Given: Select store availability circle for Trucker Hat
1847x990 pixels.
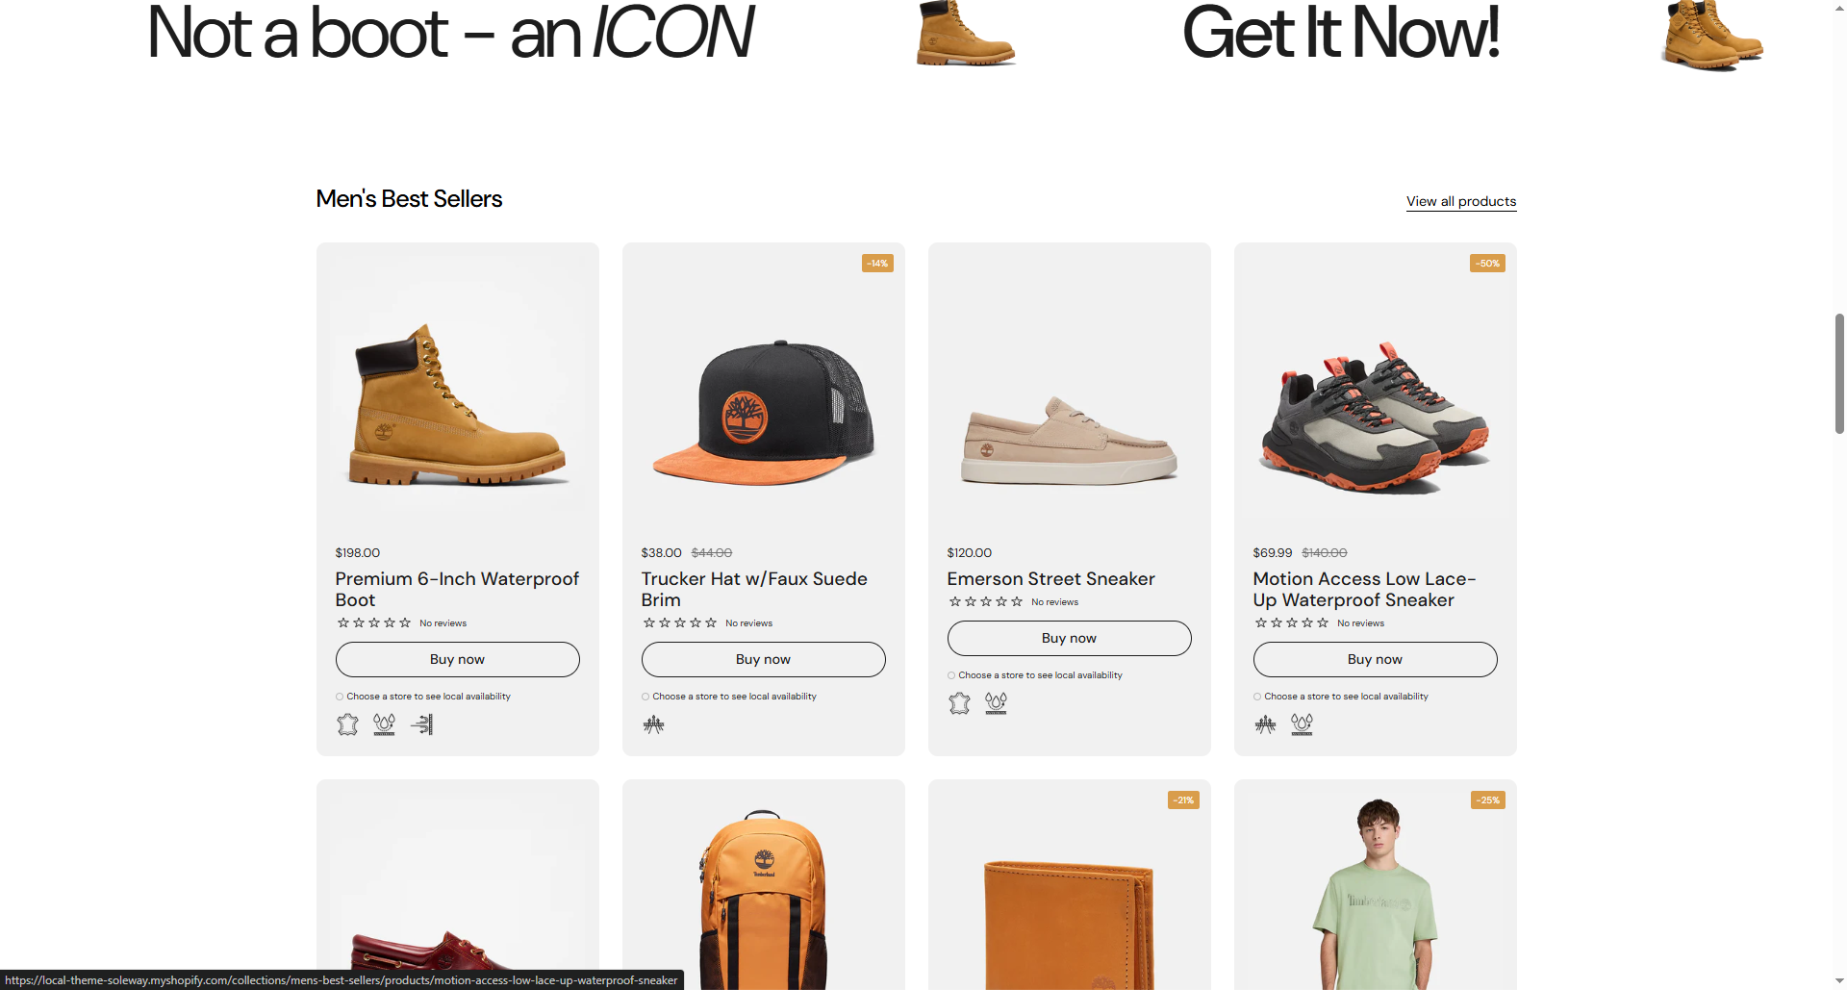Looking at the screenshot, I should click(645, 697).
